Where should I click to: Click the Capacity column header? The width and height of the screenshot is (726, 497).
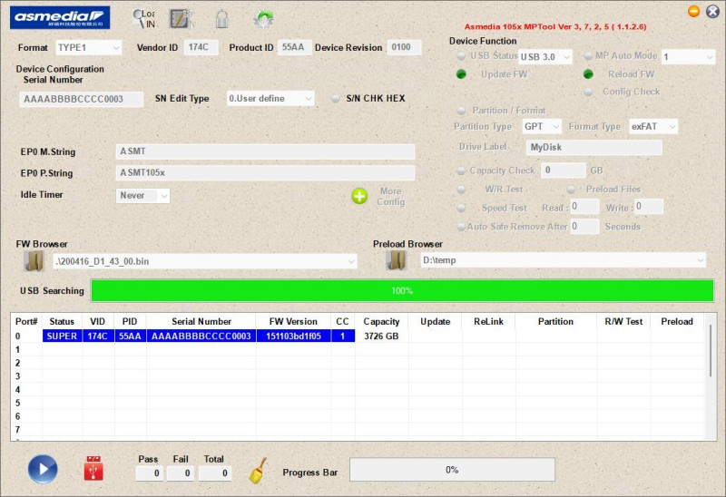[381, 322]
